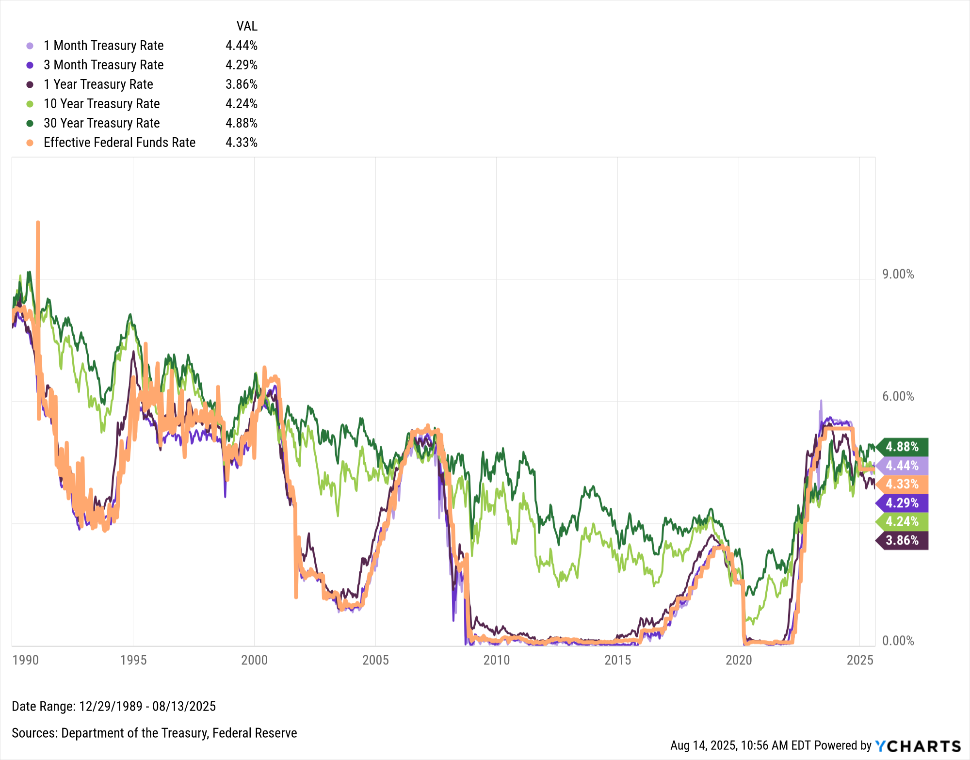Click the YCharts logo
Screen dimensions: 970x760
[918, 746]
